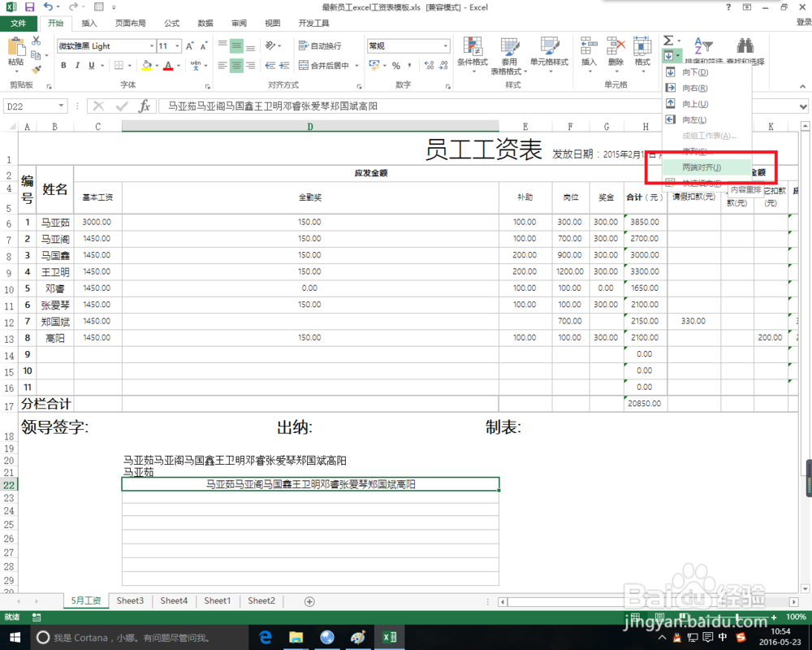
Task: Open the number format 常规 dropdown
Action: [x=445, y=46]
